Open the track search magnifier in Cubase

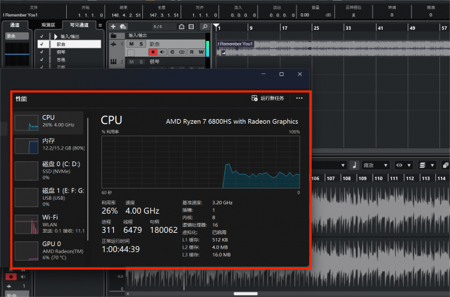tap(204, 26)
